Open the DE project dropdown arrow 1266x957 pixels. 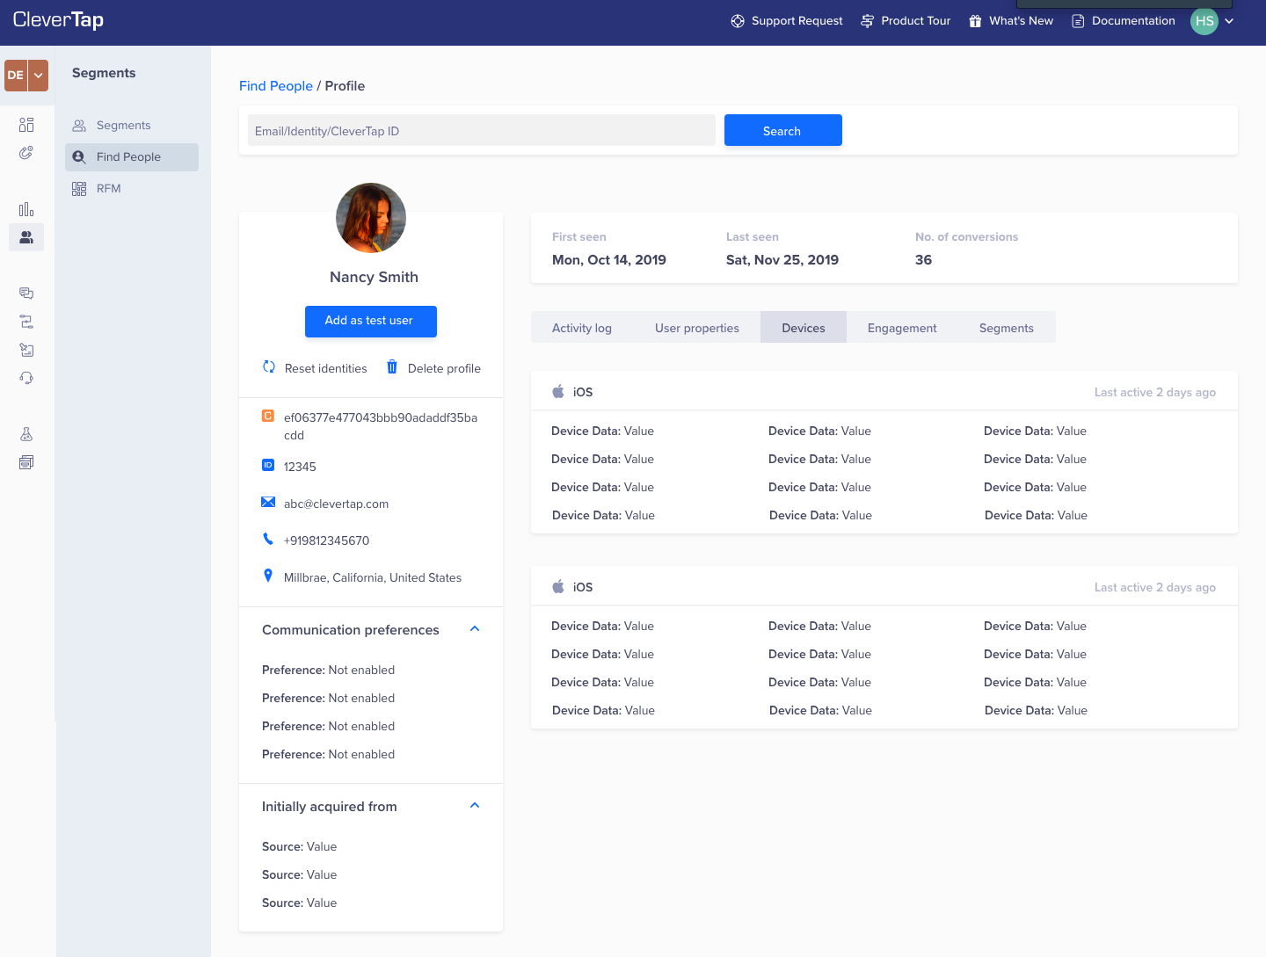click(39, 76)
